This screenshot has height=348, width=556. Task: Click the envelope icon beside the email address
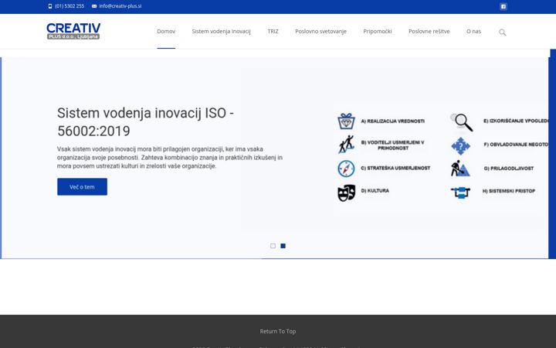[x=94, y=6]
